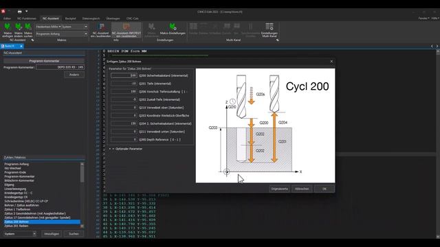Viewport: 440px width, 247px height.
Task: Select Zyklus 200 Bohren entry
Action: tap(42, 222)
